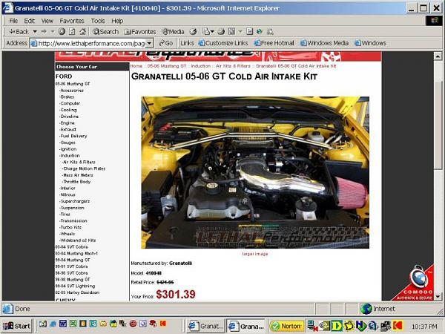Open the address bar dropdown arrow
This screenshot has height=334, width=445.
click(x=150, y=43)
